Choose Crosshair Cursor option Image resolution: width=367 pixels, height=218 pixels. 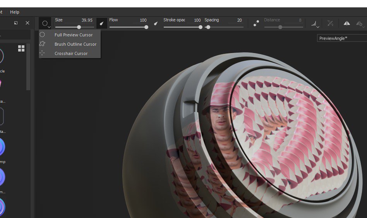pos(70,53)
